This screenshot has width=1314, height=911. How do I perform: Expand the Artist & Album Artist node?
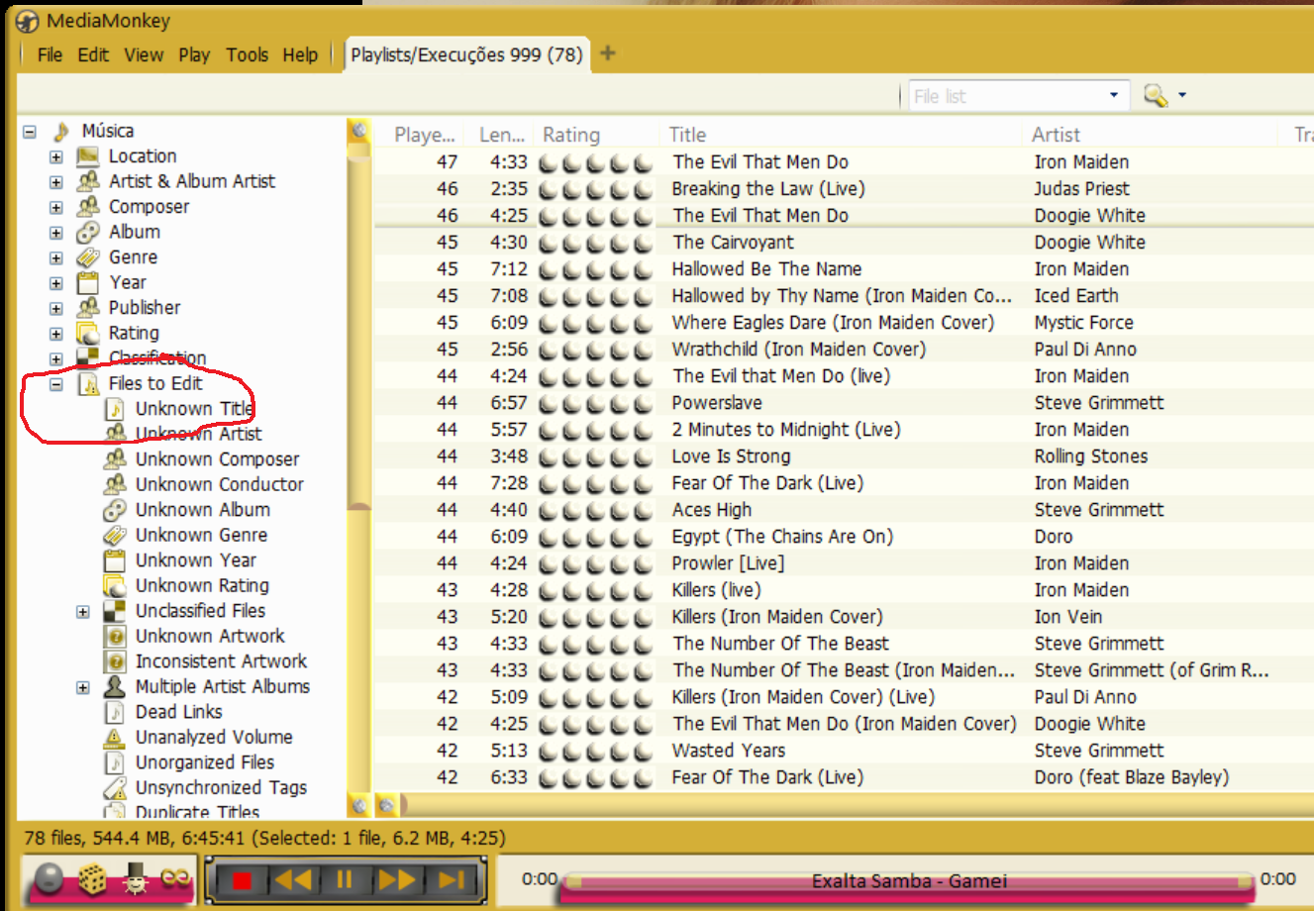coord(56,182)
